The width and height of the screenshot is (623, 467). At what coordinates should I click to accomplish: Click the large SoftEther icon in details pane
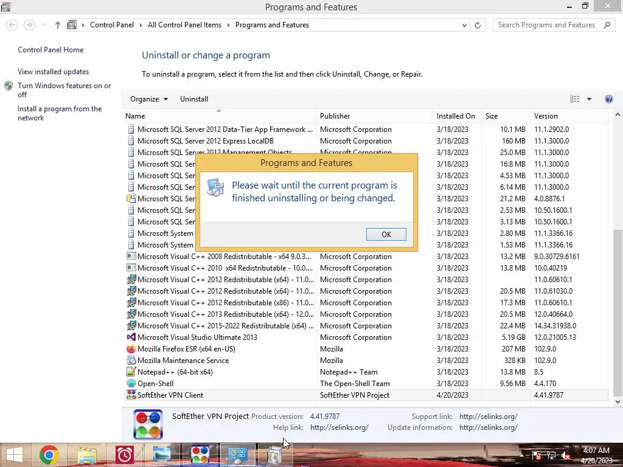coord(148,424)
